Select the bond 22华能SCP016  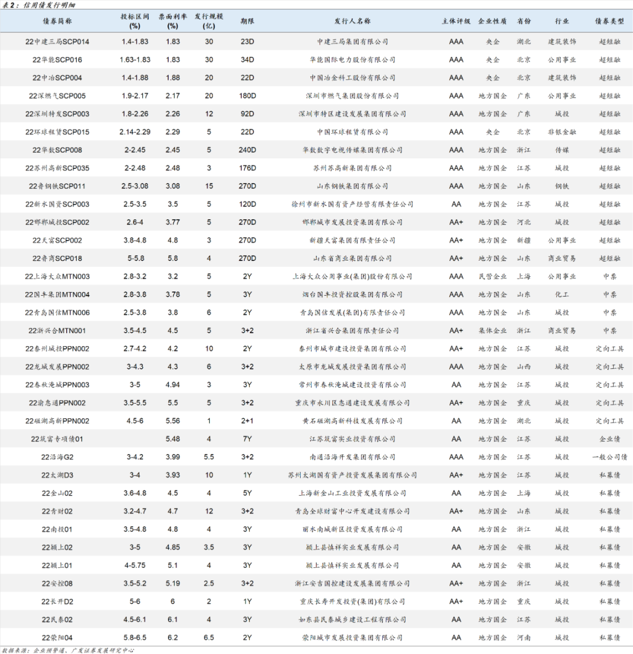tap(57, 60)
